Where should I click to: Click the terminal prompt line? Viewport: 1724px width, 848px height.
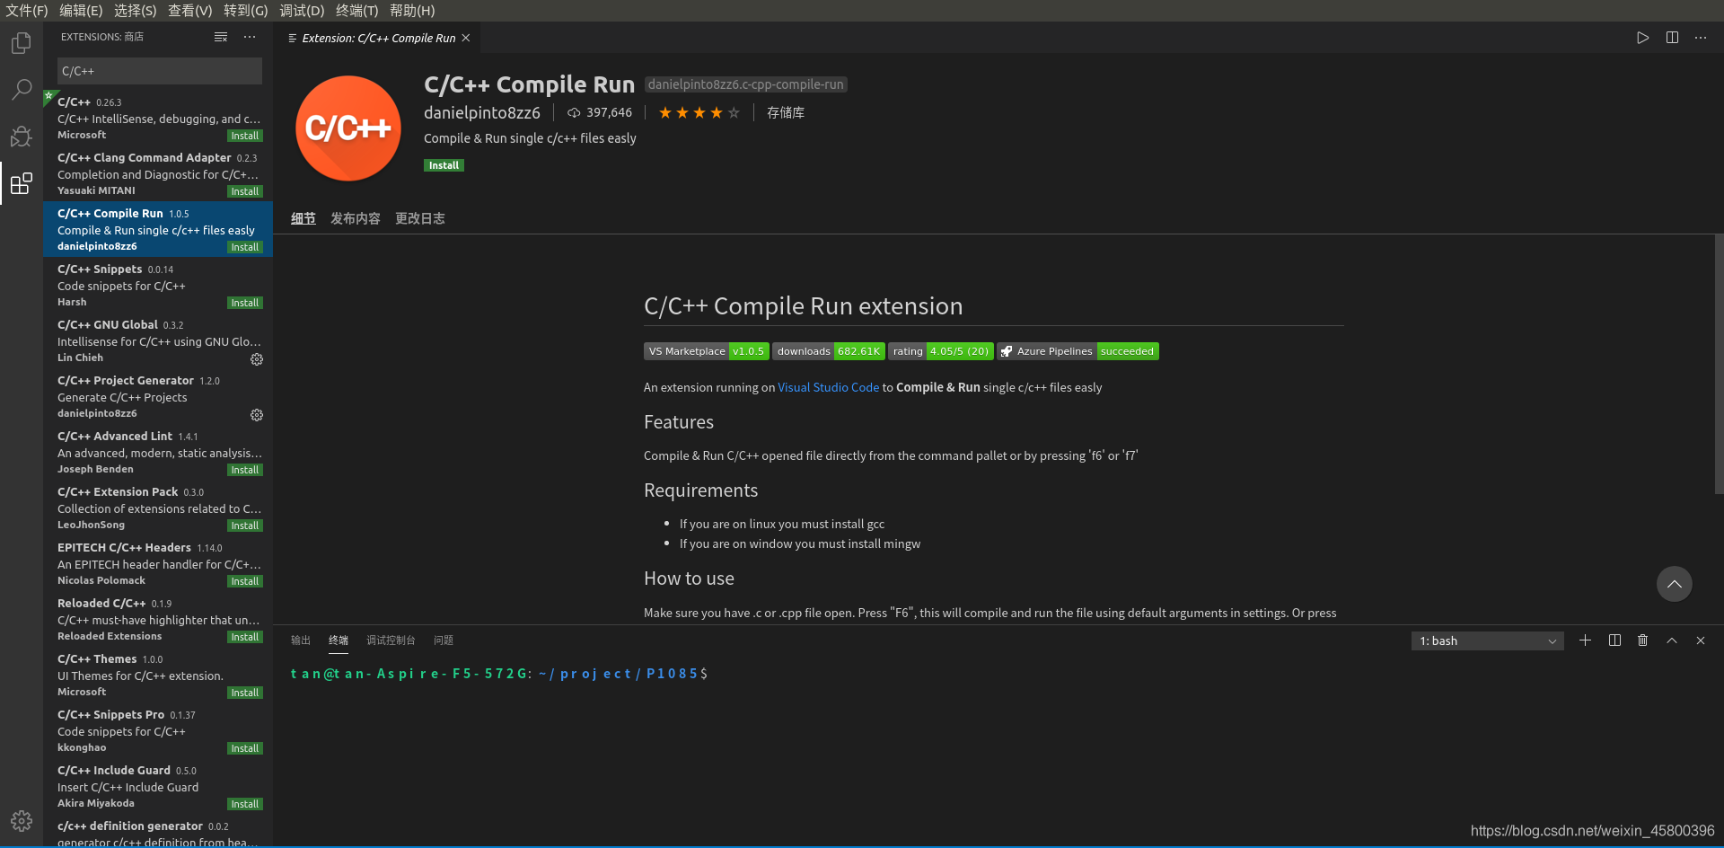(x=499, y=673)
